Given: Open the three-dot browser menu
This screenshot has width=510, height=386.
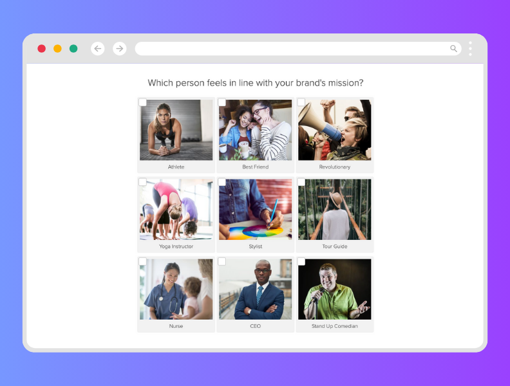Looking at the screenshot, I should (470, 49).
